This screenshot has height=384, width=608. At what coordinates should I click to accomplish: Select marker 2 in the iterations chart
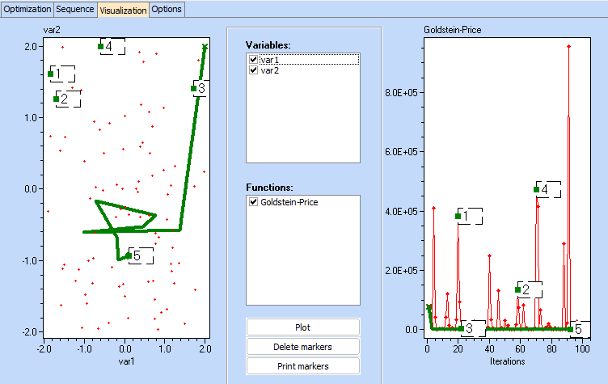[x=518, y=289]
